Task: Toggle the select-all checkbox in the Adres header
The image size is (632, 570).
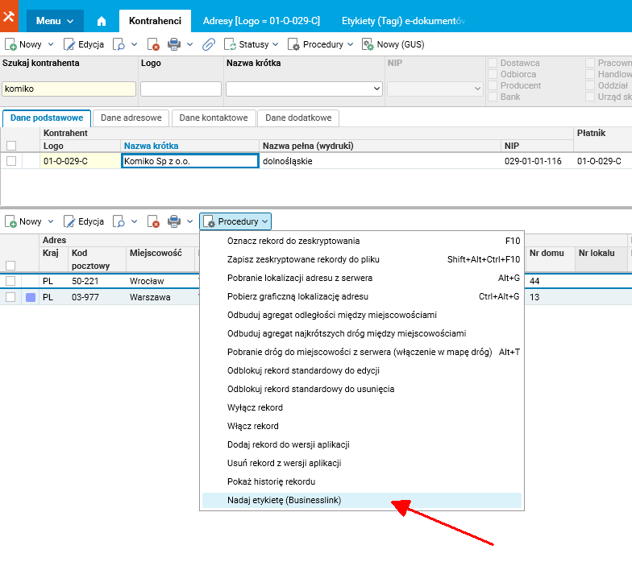Action: tap(10, 266)
